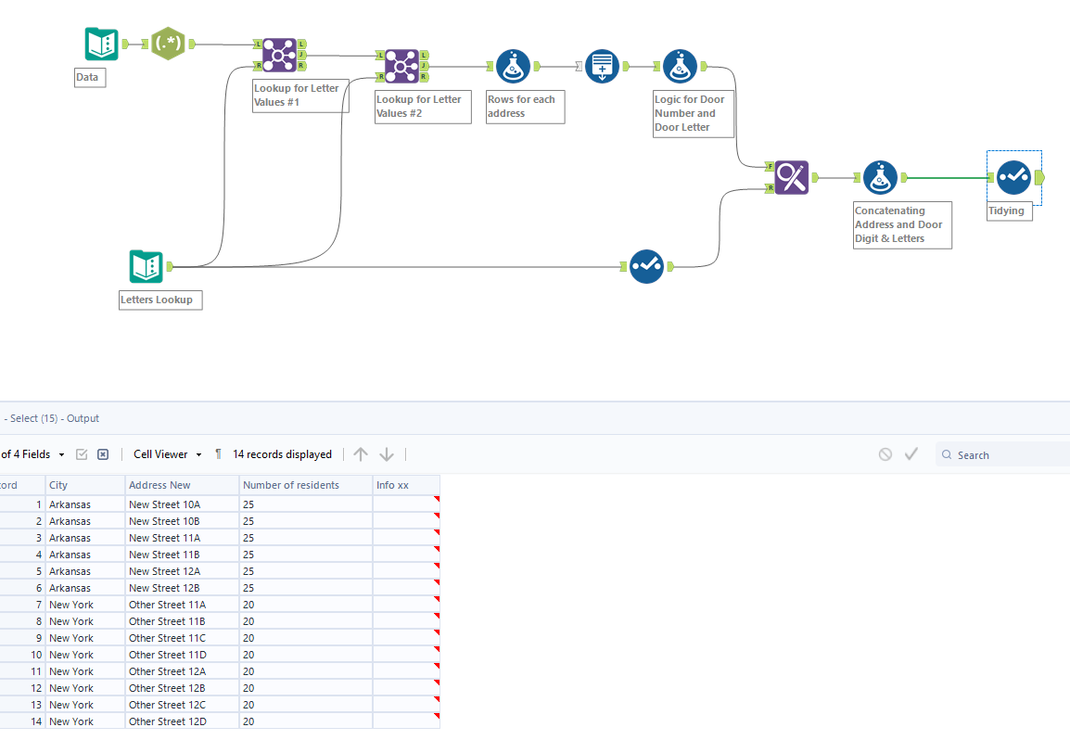The width and height of the screenshot is (1070, 740).
Task: Click the down arrow to go to next record
Action: click(x=387, y=453)
